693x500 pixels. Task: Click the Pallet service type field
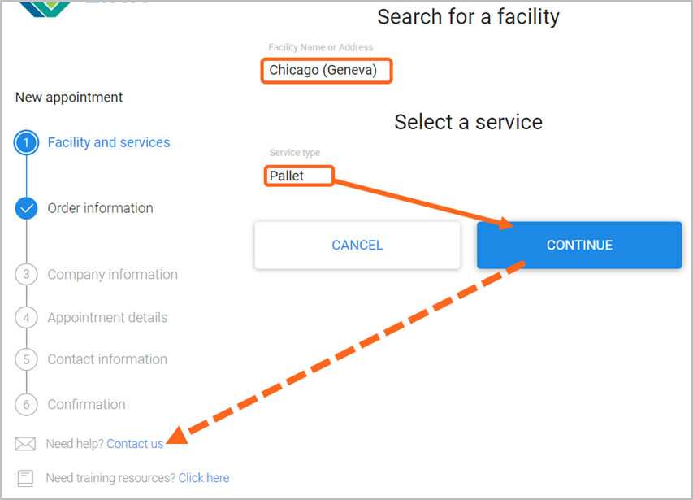click(x=298, y=175)
